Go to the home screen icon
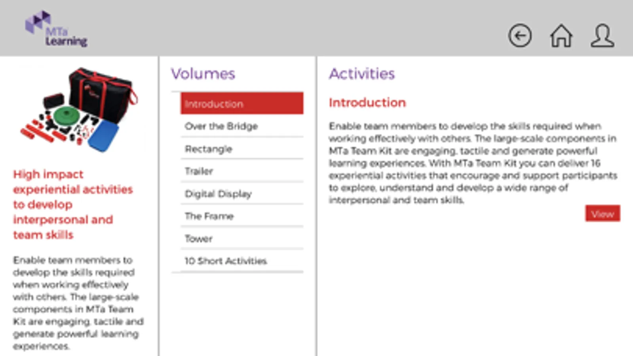 point(561,36)
